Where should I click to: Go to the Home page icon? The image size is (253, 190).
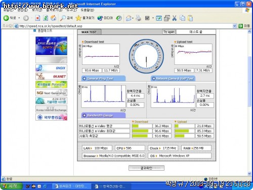[x=54, y=18]
